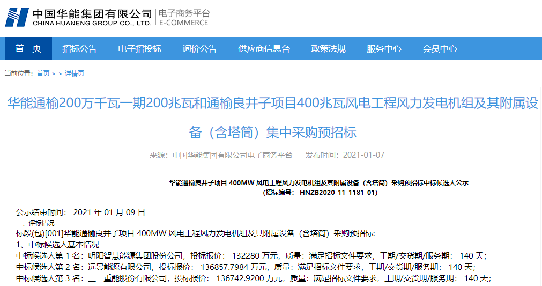The image size is (542, 286).
Task: Click the 1、中标候选人基本情况 line
Action: [57, 245]
